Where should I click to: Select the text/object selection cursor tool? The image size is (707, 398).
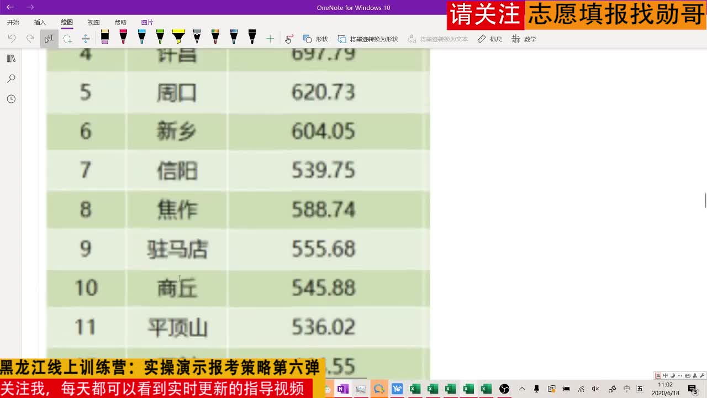pyautogui.click(x=49, y=39)
